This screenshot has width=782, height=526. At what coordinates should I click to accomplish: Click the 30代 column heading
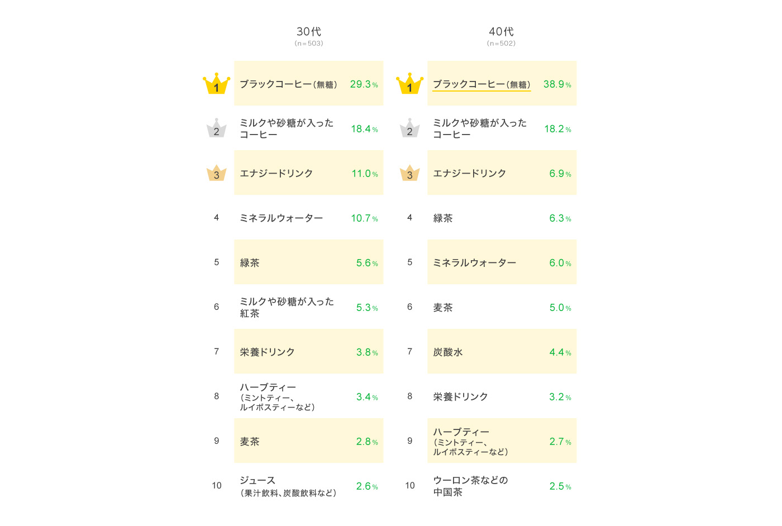[308, 32]
